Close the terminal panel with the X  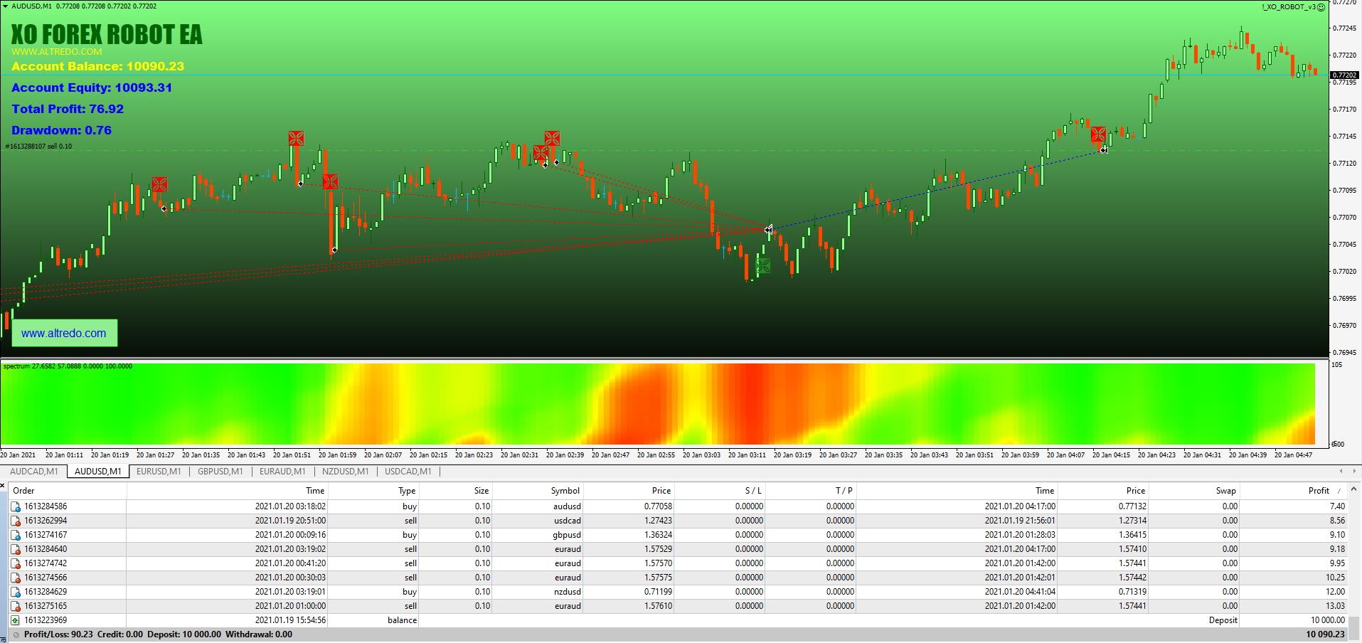[3, 485]
